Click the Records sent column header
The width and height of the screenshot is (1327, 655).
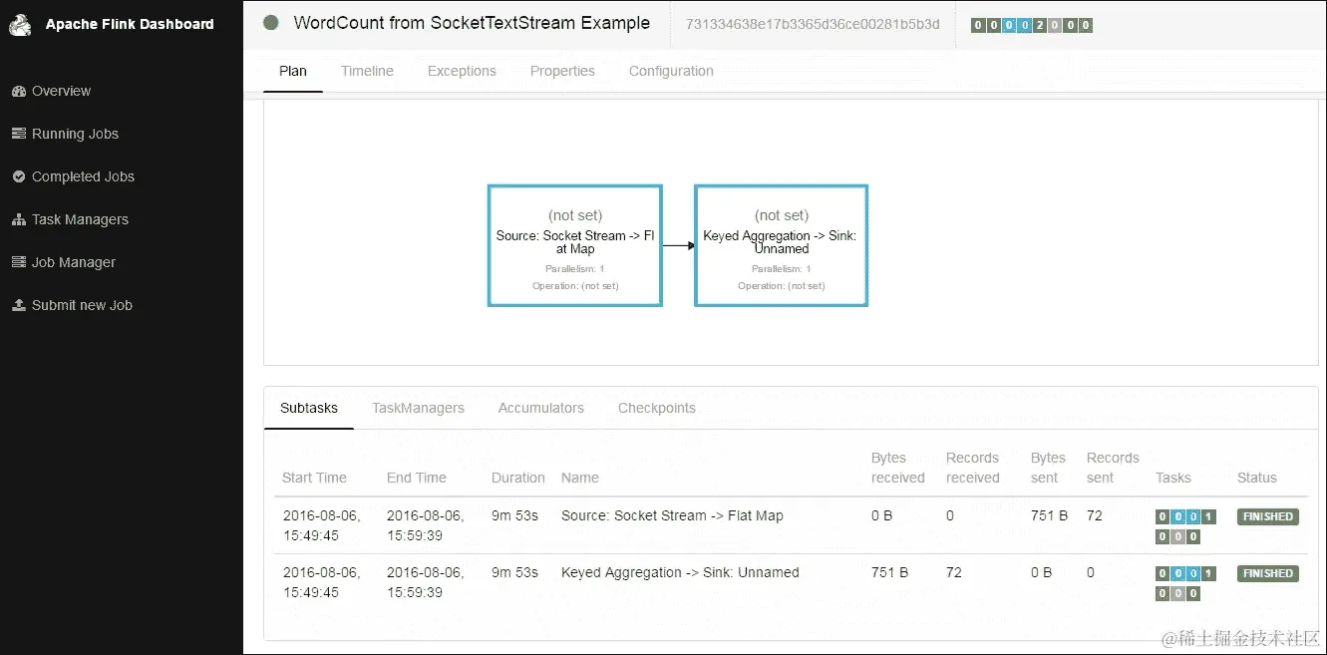pos(1113,468)
